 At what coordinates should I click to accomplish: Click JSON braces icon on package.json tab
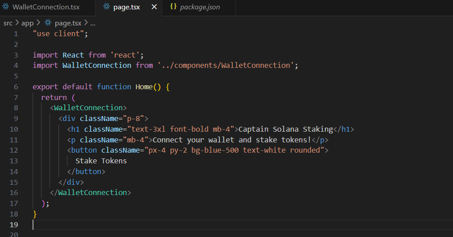pyautogui.click(x=173, y=6)
